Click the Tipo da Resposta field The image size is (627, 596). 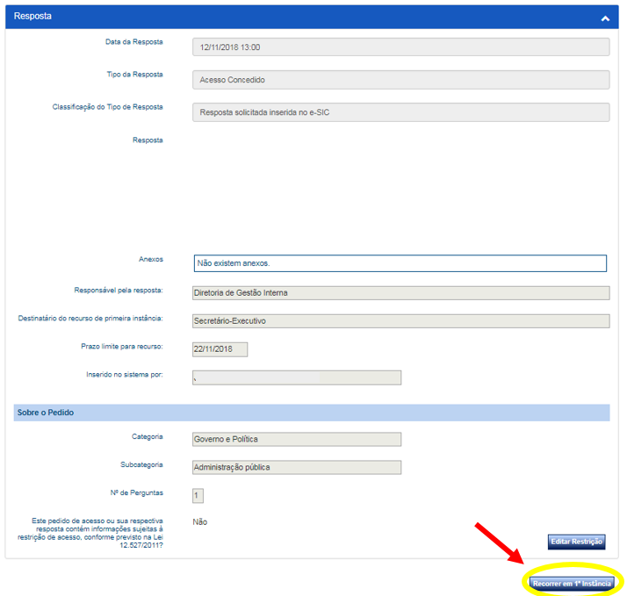click(400, 80)
